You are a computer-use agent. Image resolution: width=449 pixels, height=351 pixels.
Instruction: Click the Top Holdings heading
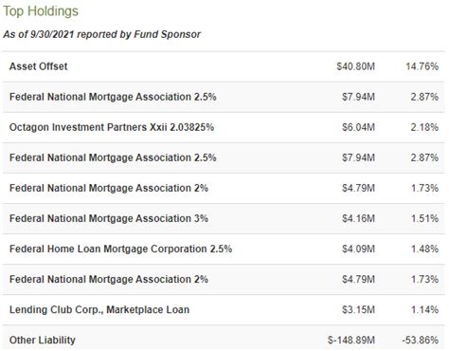[x=41, y=11]
